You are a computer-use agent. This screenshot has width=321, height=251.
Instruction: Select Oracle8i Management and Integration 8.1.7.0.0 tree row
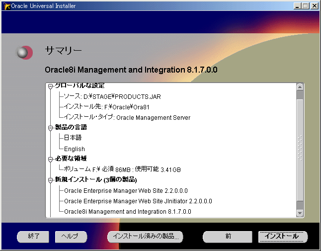128,212
